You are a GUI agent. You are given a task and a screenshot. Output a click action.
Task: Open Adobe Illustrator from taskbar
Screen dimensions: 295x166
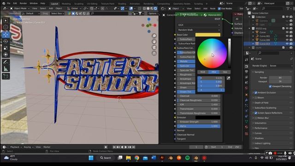162,158
